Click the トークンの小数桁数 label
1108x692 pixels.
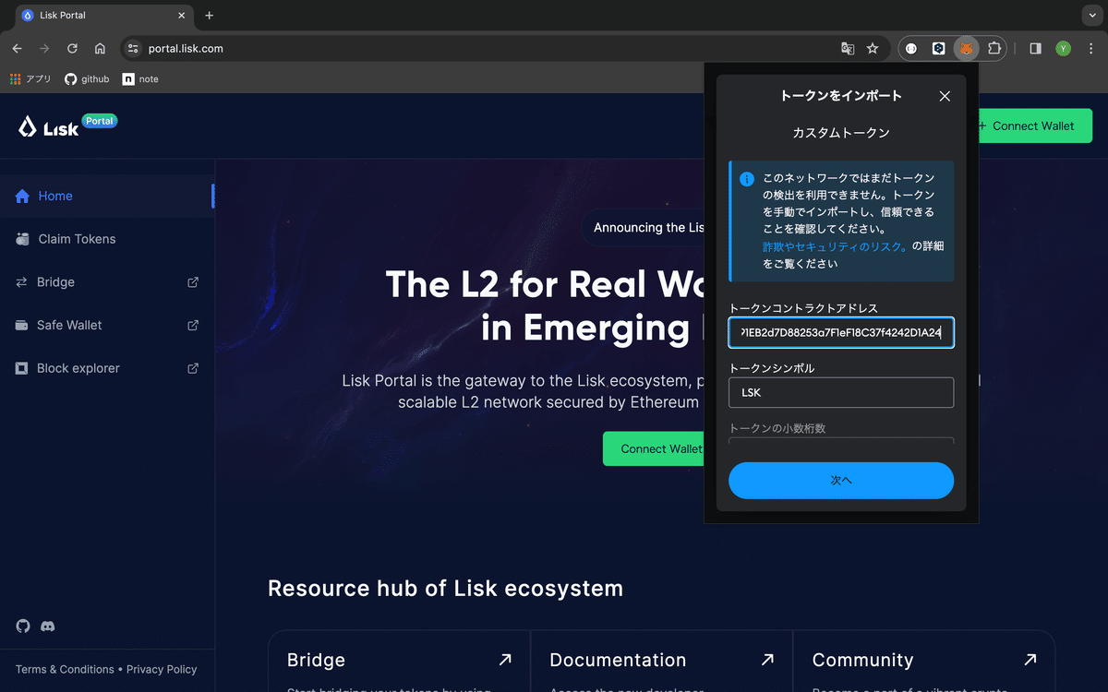777,428
